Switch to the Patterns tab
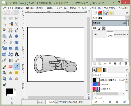 [100, 70]
